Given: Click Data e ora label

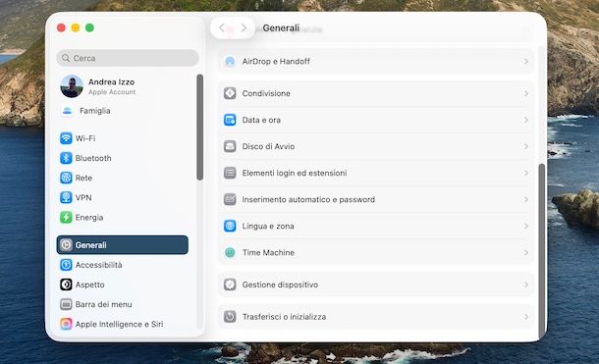Looking at the screenshot, I should point(261,120).
